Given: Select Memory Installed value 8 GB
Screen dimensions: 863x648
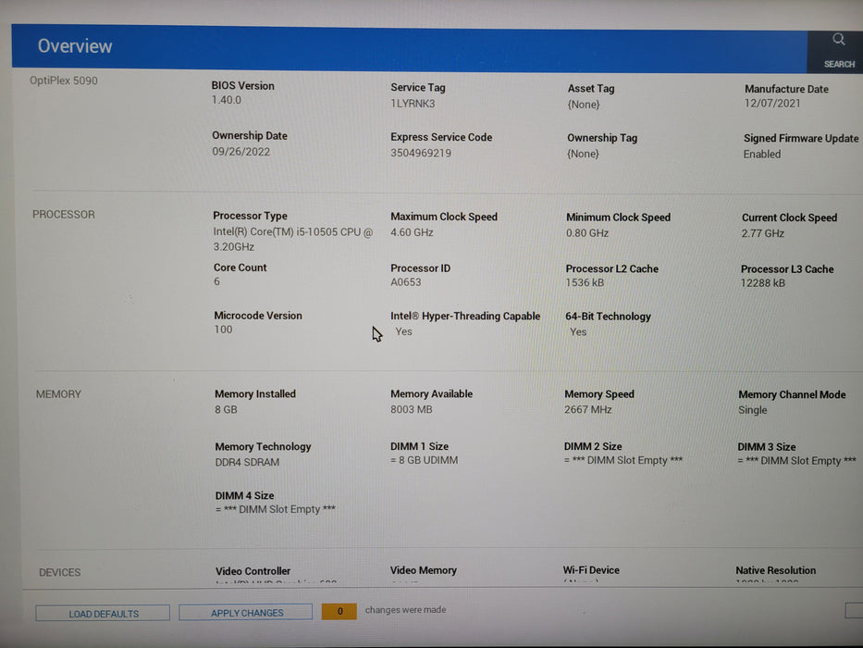Looking at the screenshot, I should coord(226,409).
